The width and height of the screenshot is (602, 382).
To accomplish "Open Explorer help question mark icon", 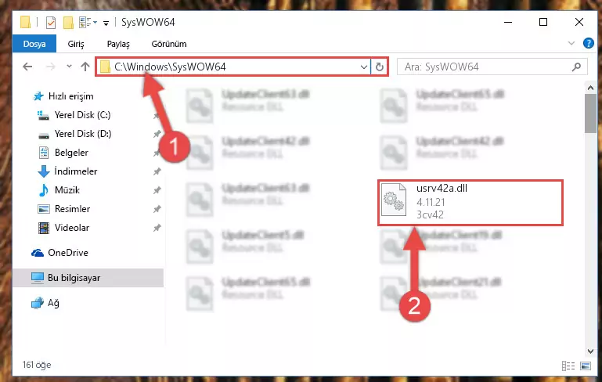I will coord(588,43).
